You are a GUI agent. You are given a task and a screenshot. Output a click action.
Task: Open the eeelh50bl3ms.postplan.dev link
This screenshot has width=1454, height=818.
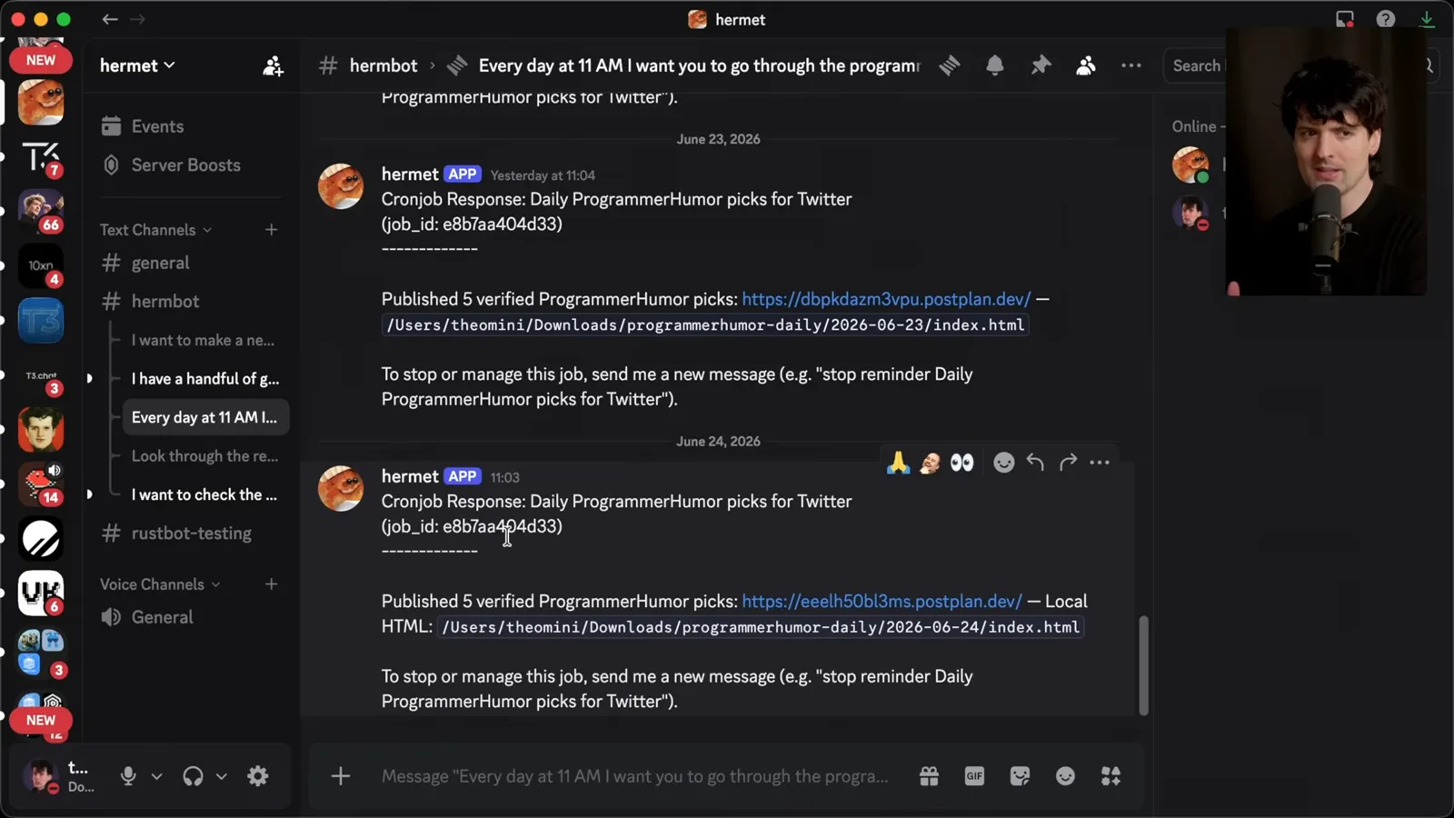click(x=881, y=601)
